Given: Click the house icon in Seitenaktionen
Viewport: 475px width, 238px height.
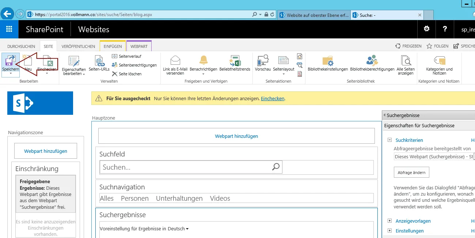Looking at the screenshot, I should 300,57.
